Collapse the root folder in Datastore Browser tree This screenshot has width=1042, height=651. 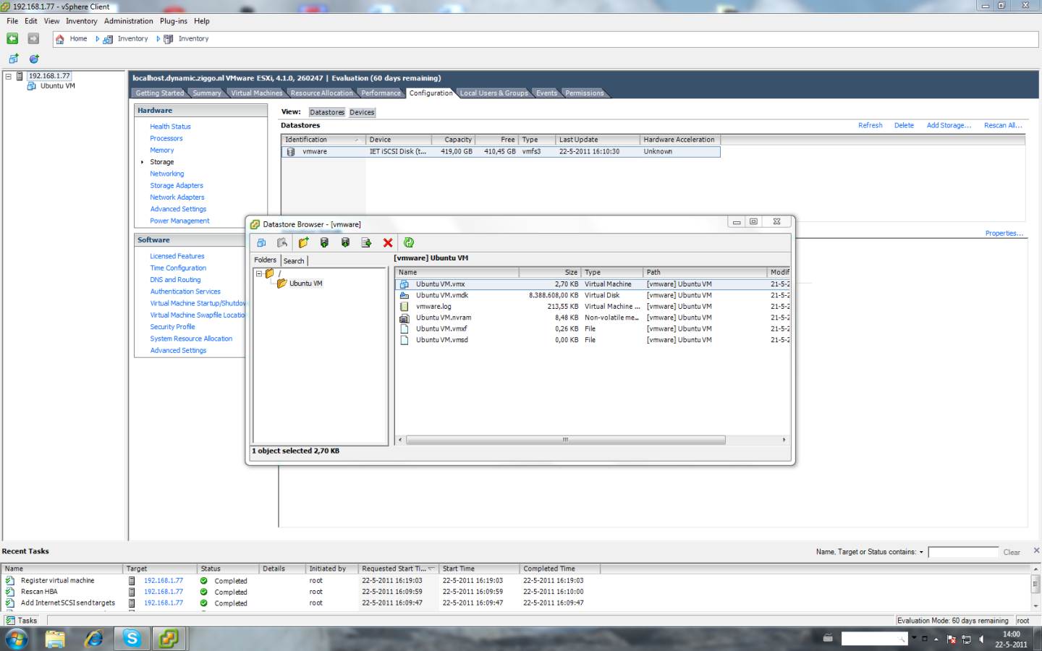tap(259, 273)
